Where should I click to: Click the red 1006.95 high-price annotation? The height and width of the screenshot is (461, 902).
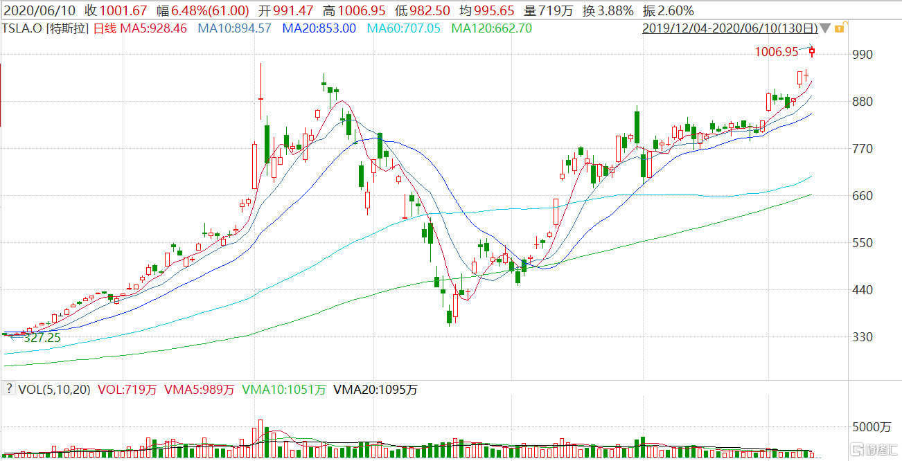(777, 51)
